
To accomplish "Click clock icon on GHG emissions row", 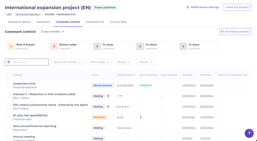I will point(108,96).
